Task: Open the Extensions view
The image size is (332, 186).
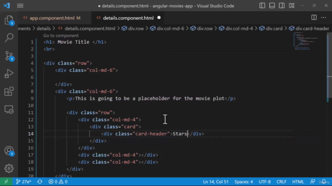Action: click(x=9, y=91)
